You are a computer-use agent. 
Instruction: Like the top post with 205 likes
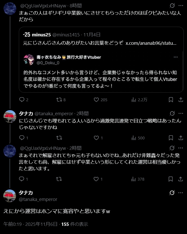[96, 100]
